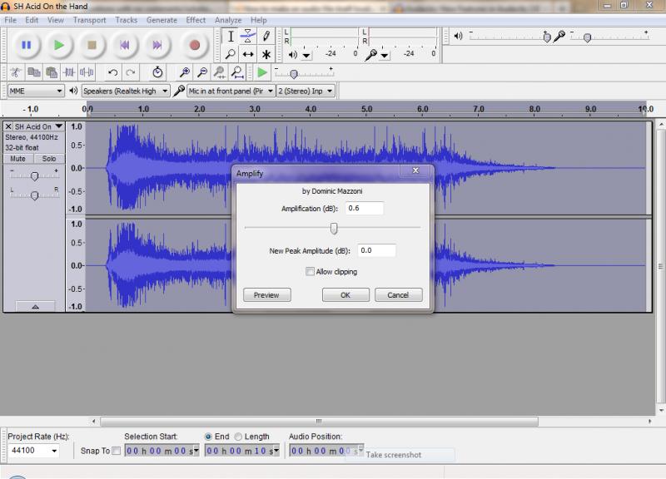666x479 pixels.
Task: Open the Effect menu
Action: pos(196,20)
